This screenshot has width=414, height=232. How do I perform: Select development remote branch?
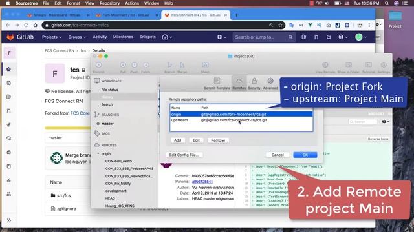point(116,191)
